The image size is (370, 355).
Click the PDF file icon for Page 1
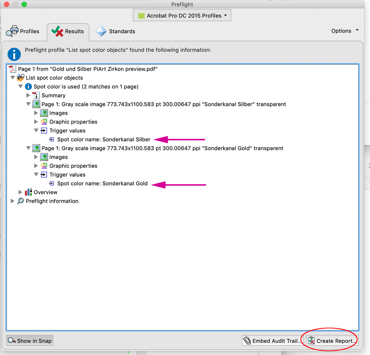[12, 69]
